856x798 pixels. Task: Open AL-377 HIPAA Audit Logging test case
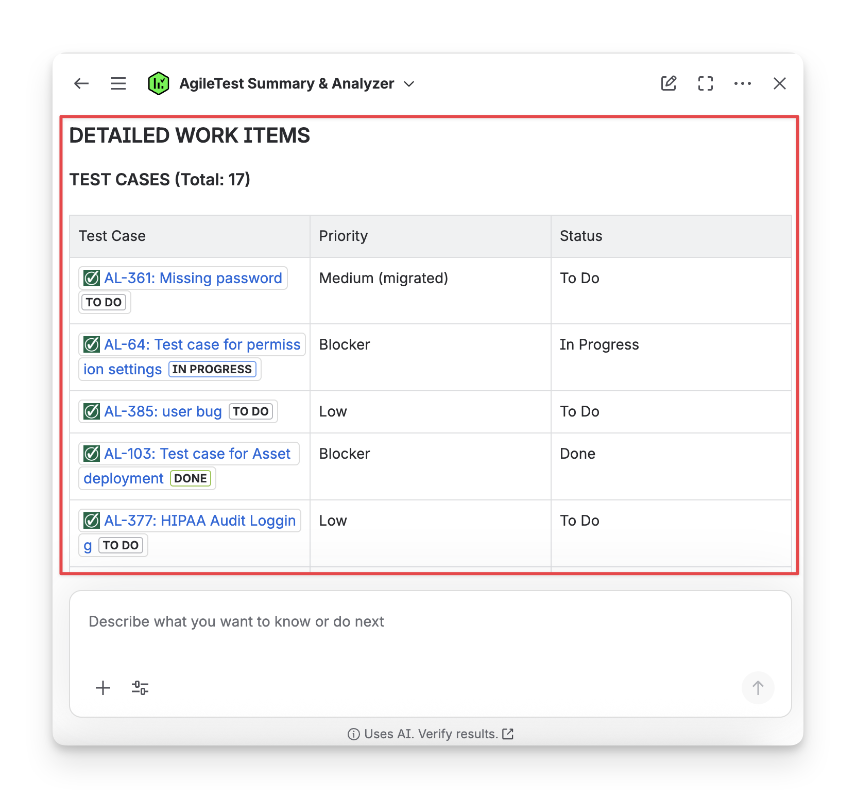tap(200, 521)
